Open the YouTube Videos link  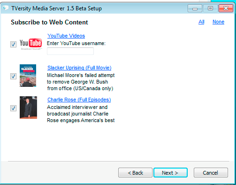tap(66, 36)
